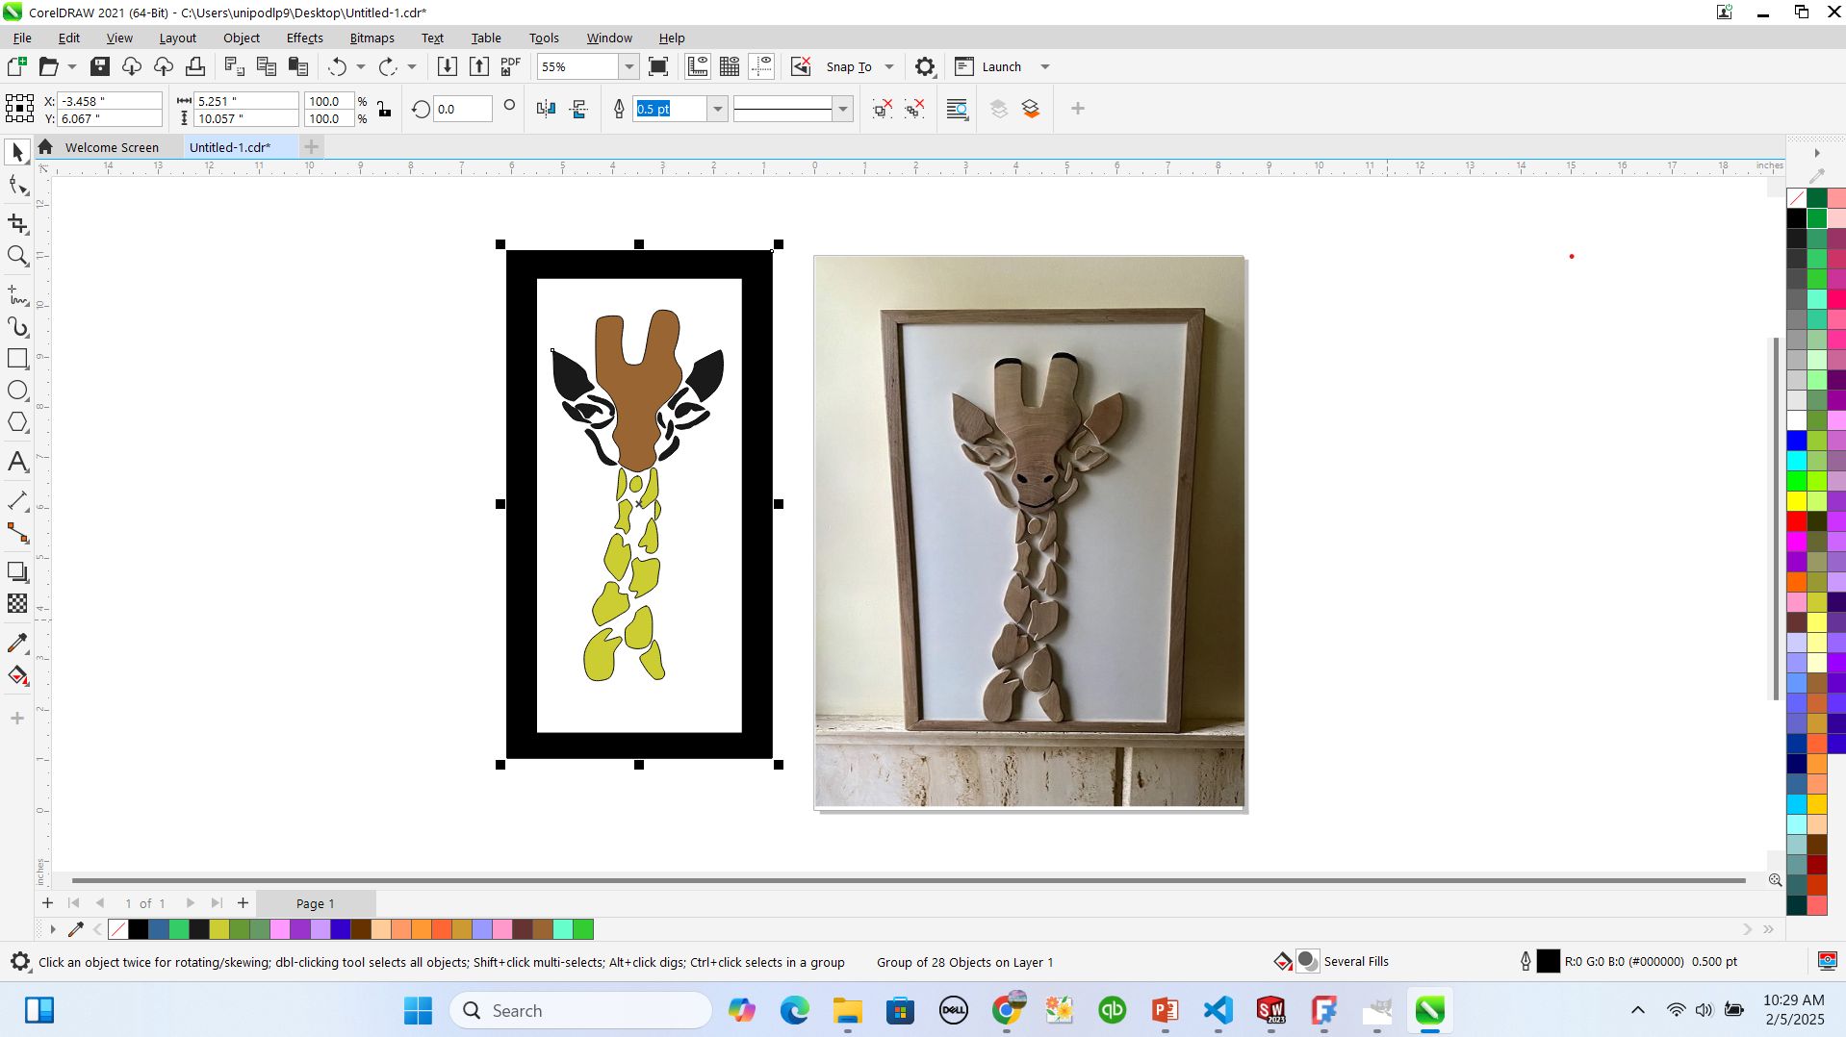This screenshot has width=1846, height=1037.
Task: Click the Export icon
Action: tap(478, 66)
